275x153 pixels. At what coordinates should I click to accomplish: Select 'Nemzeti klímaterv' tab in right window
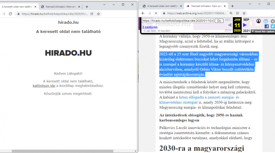[x=206, y=6]
